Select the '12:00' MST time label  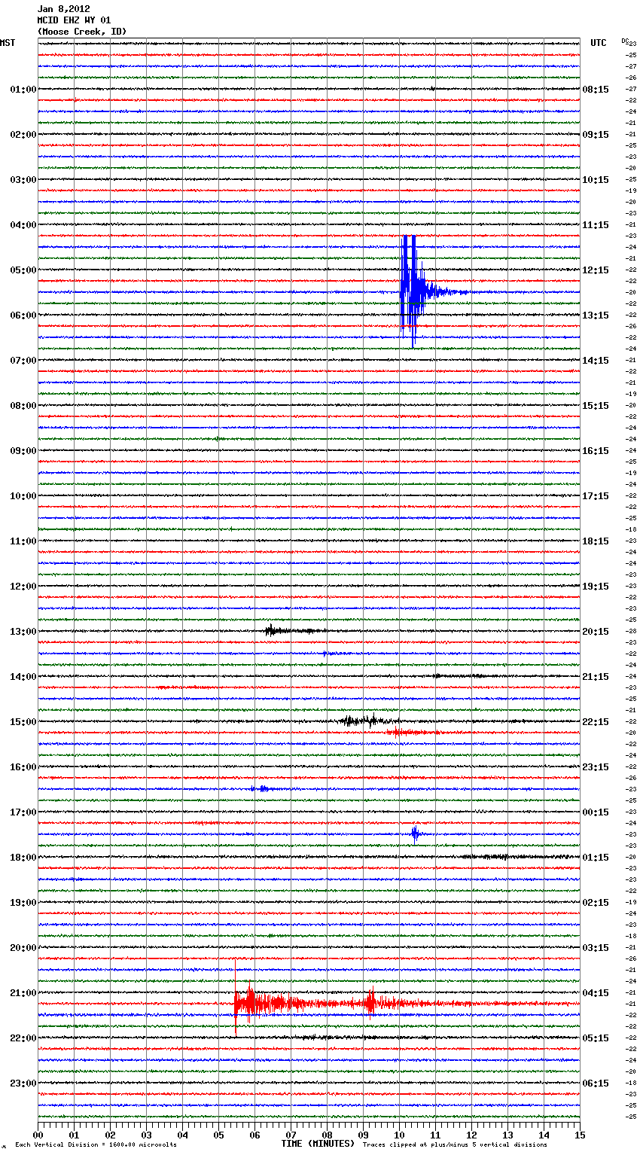click(23, 587)
